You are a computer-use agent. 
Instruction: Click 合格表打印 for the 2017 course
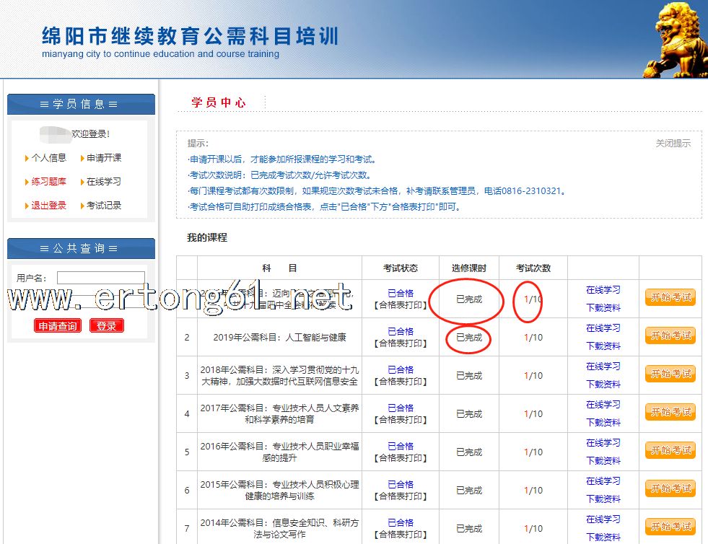click(401, 420)
